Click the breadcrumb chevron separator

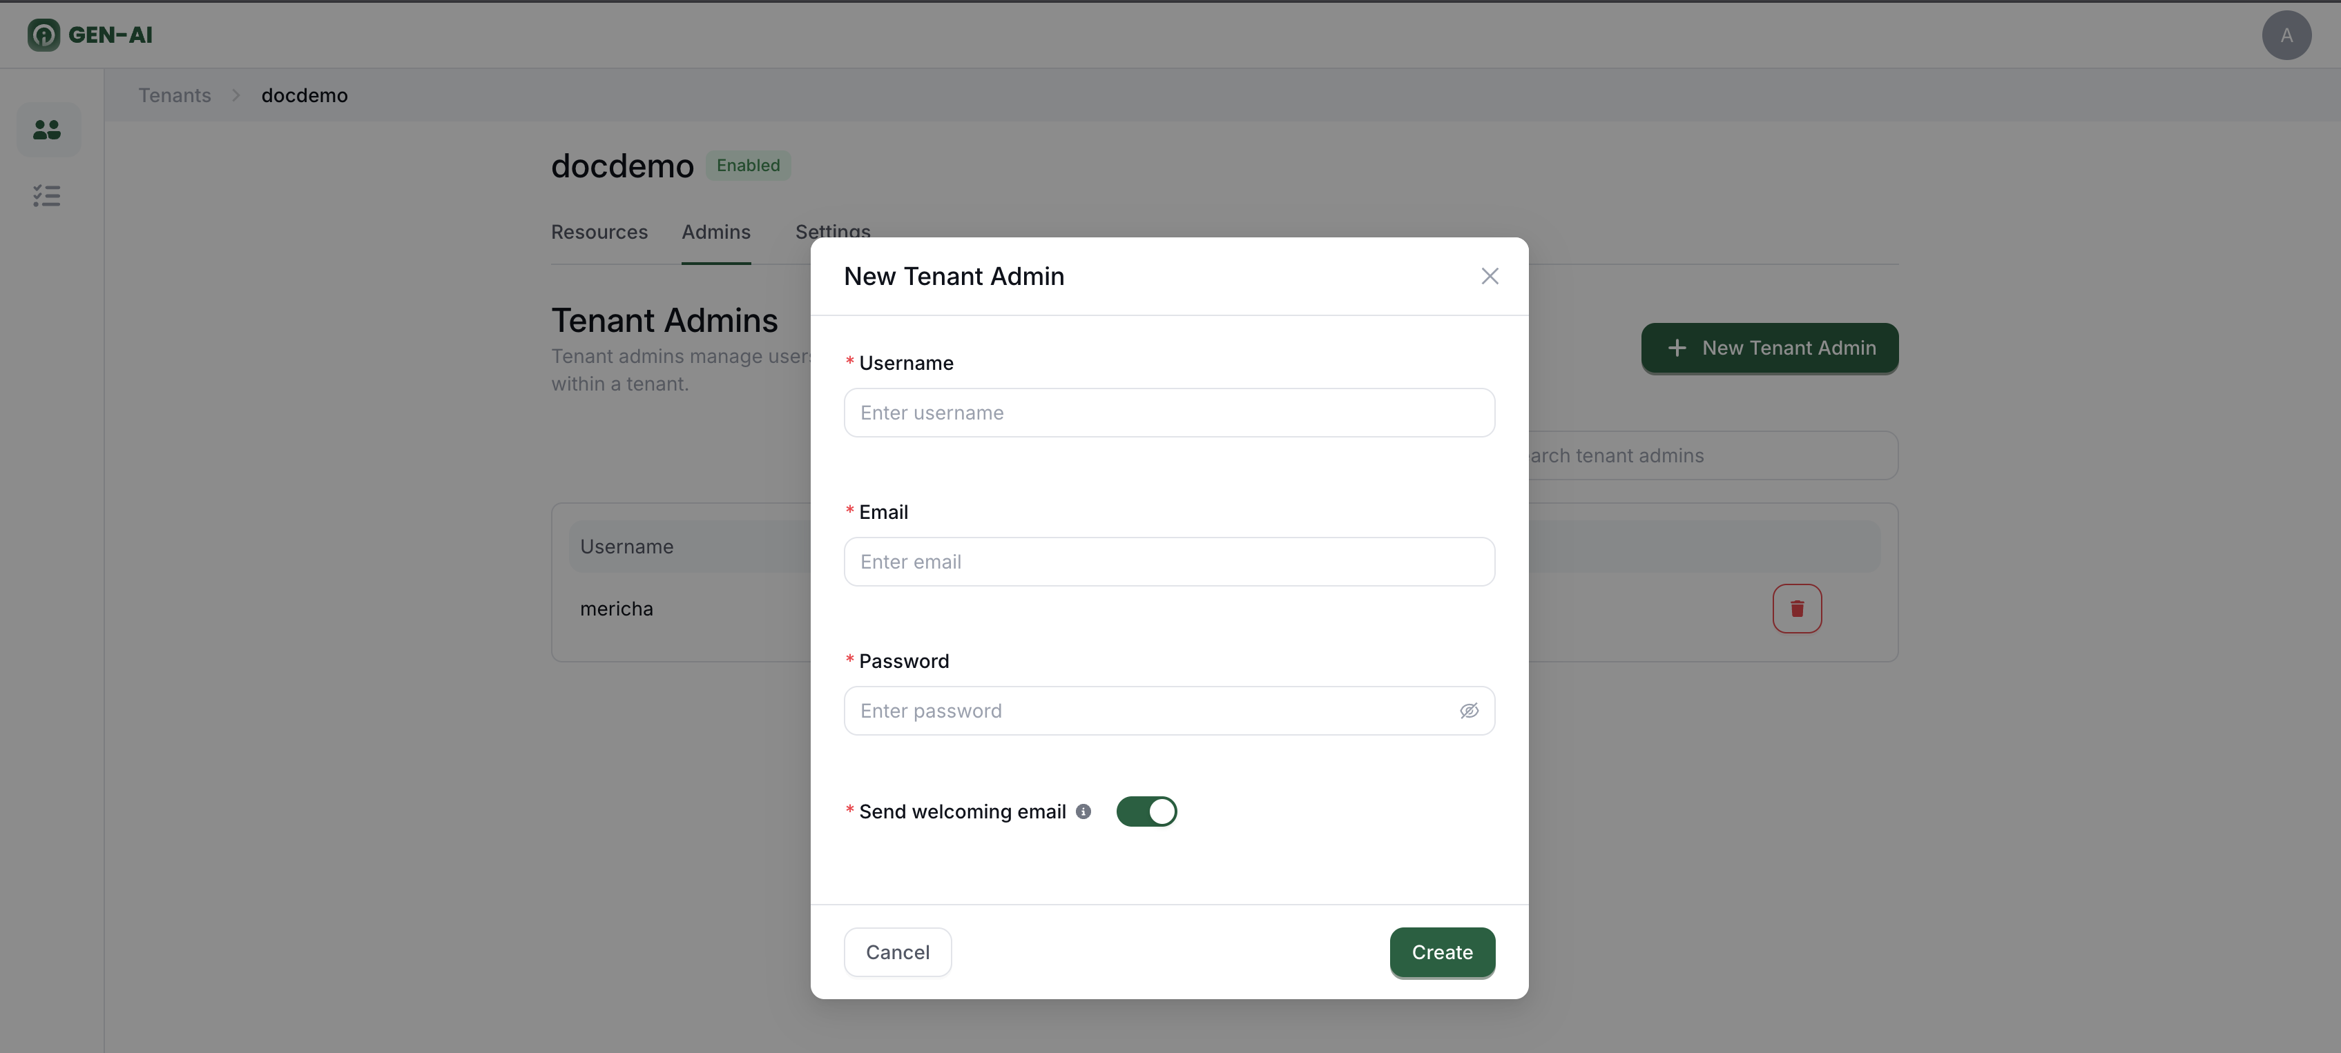tap(235, 95)
